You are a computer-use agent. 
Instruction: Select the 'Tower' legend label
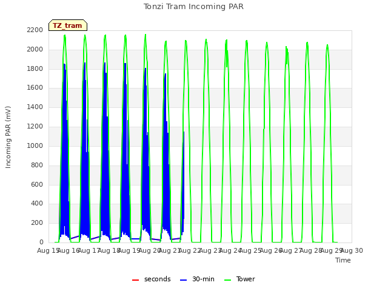tap(246, 279)
